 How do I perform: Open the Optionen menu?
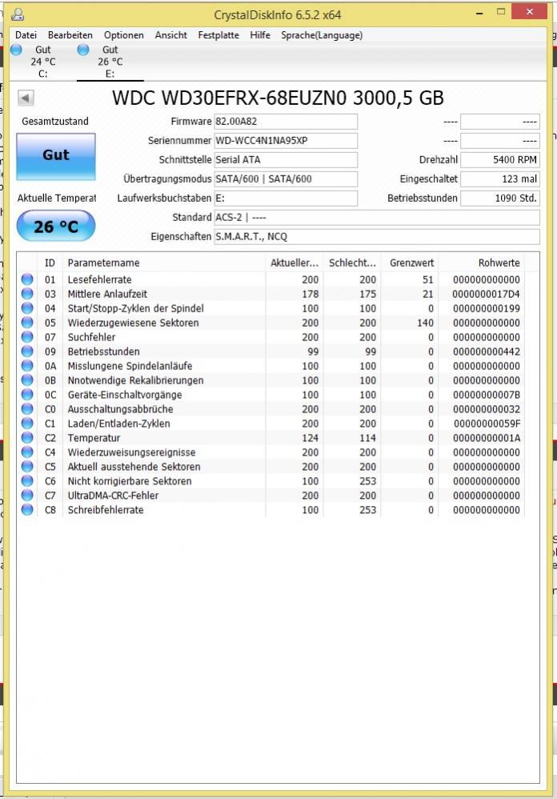[124, 35]
